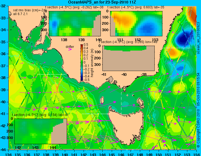Click the -44 latitude axis label
This screenshot has height=156, width=201.
[x=3, y=150]
